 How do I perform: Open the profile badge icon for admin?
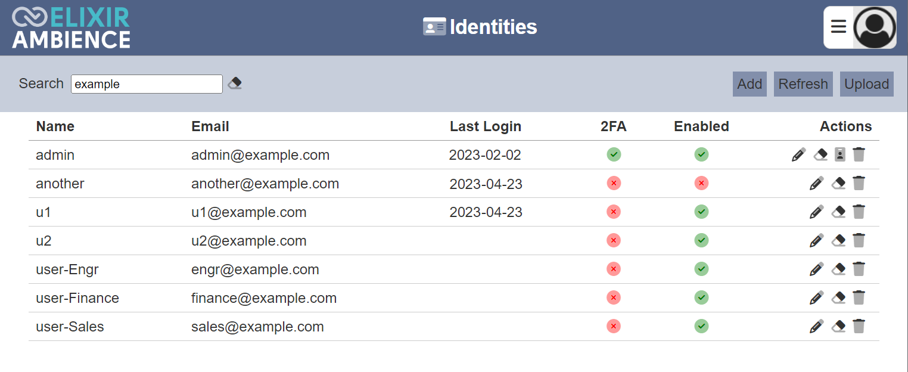839,155
